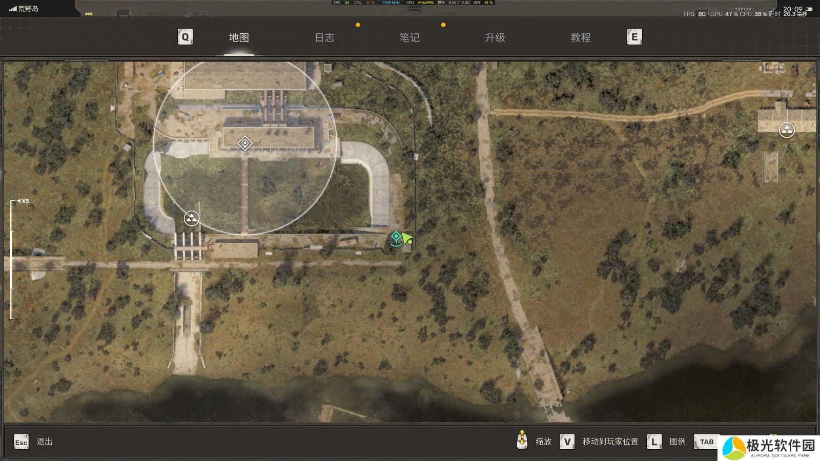Viewport: 820px width, 461px height.
Task: Select the 地图 (Map) tab
Action: (239, 37)
